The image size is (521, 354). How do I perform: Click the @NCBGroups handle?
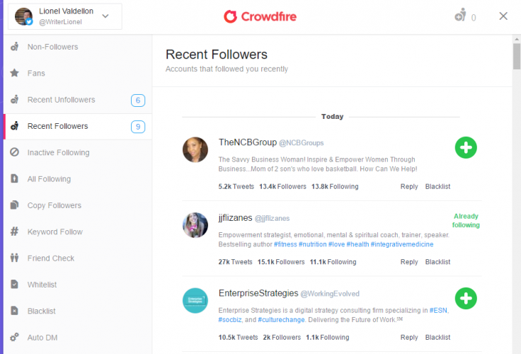pos(301,143)
